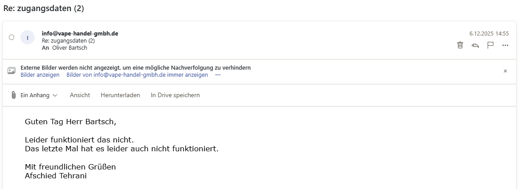Open more image options ellipsis after immer anzeigen
This screenshot has height=189, width=520.
tap(218, 75)
